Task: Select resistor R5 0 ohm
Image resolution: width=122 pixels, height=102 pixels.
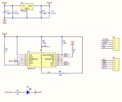Action: click(4, 50)
